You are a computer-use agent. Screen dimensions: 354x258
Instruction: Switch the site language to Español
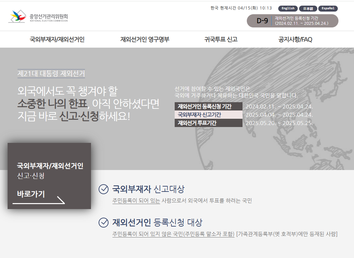click(x=328, y=8)
